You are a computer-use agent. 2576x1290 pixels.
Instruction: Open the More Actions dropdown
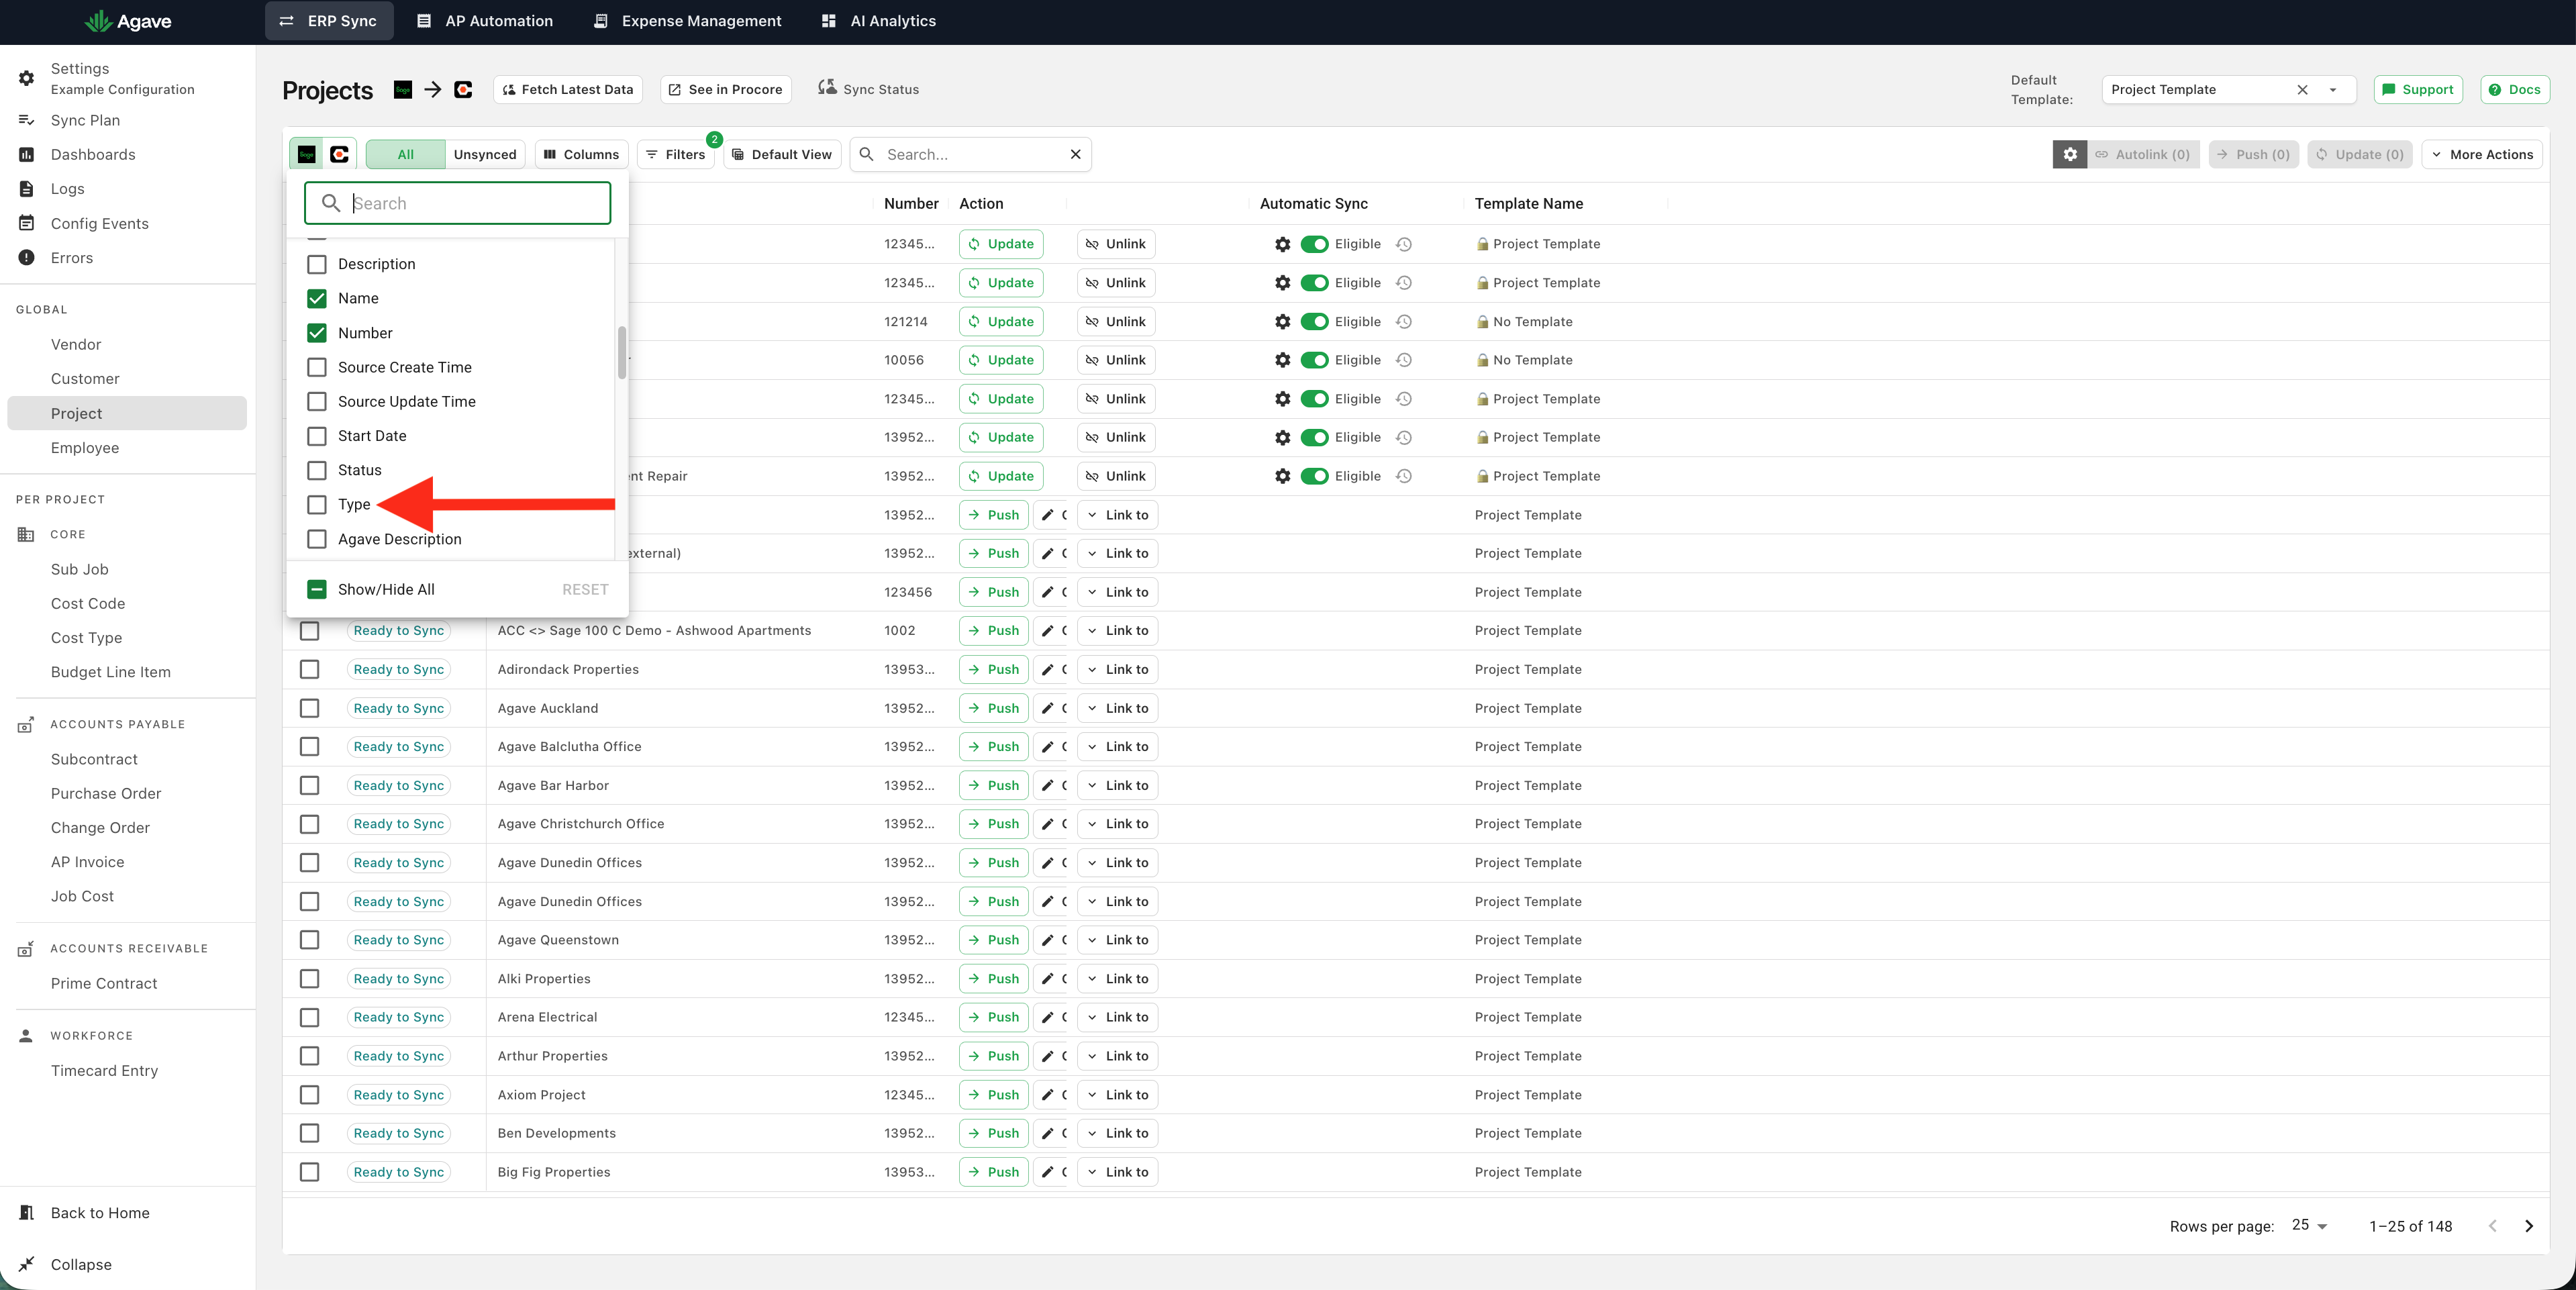coord(2482,154)
